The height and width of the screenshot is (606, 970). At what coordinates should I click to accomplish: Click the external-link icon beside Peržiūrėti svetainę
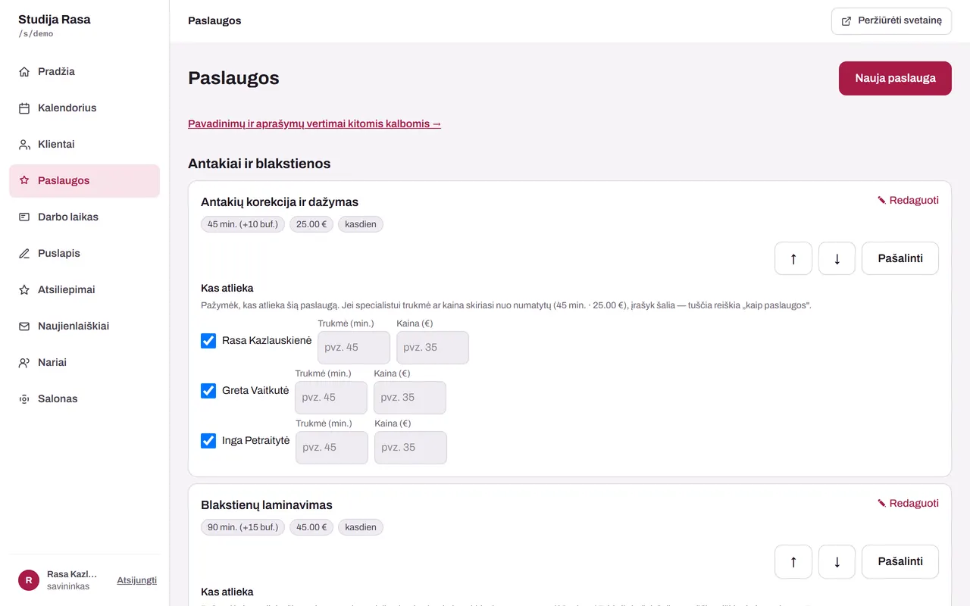click(846, 21)
